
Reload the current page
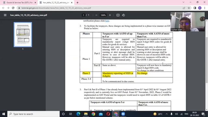[x=13, y=8]
